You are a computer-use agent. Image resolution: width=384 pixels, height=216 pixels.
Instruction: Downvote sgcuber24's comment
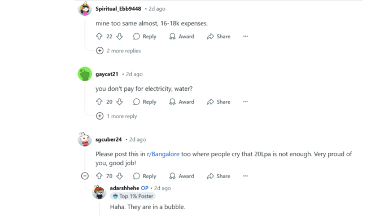tap(120, 176)
